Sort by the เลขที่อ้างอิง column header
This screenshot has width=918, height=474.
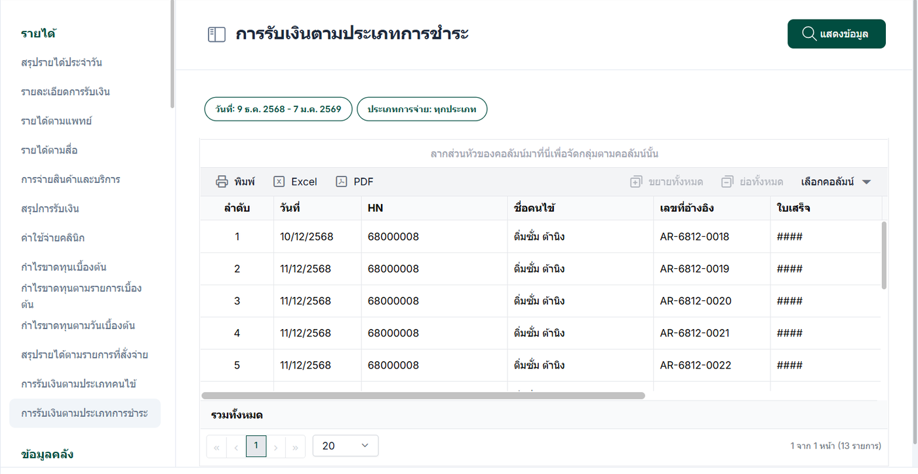711,208
